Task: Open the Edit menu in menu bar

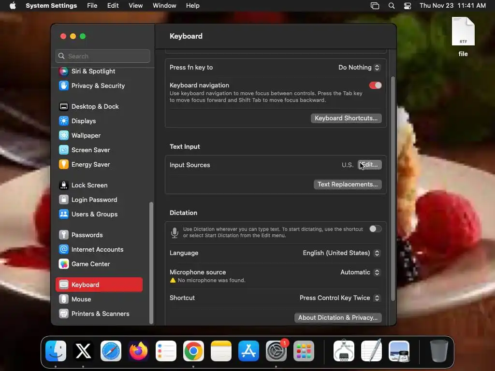Action: 113,6
